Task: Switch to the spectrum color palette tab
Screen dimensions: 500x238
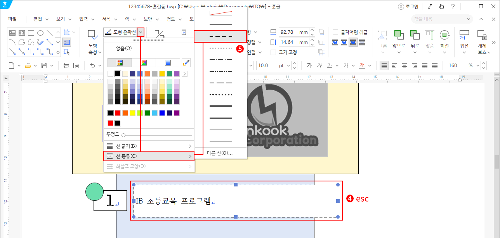Action: (144, 62)
